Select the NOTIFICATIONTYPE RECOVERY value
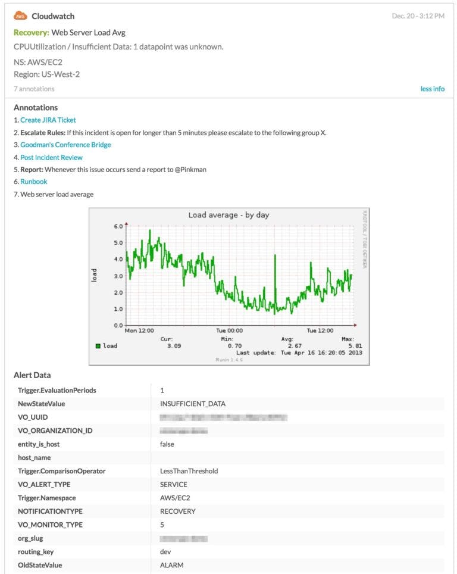The height and width of the screenshot is (574, 457). [x=177, y=511]
